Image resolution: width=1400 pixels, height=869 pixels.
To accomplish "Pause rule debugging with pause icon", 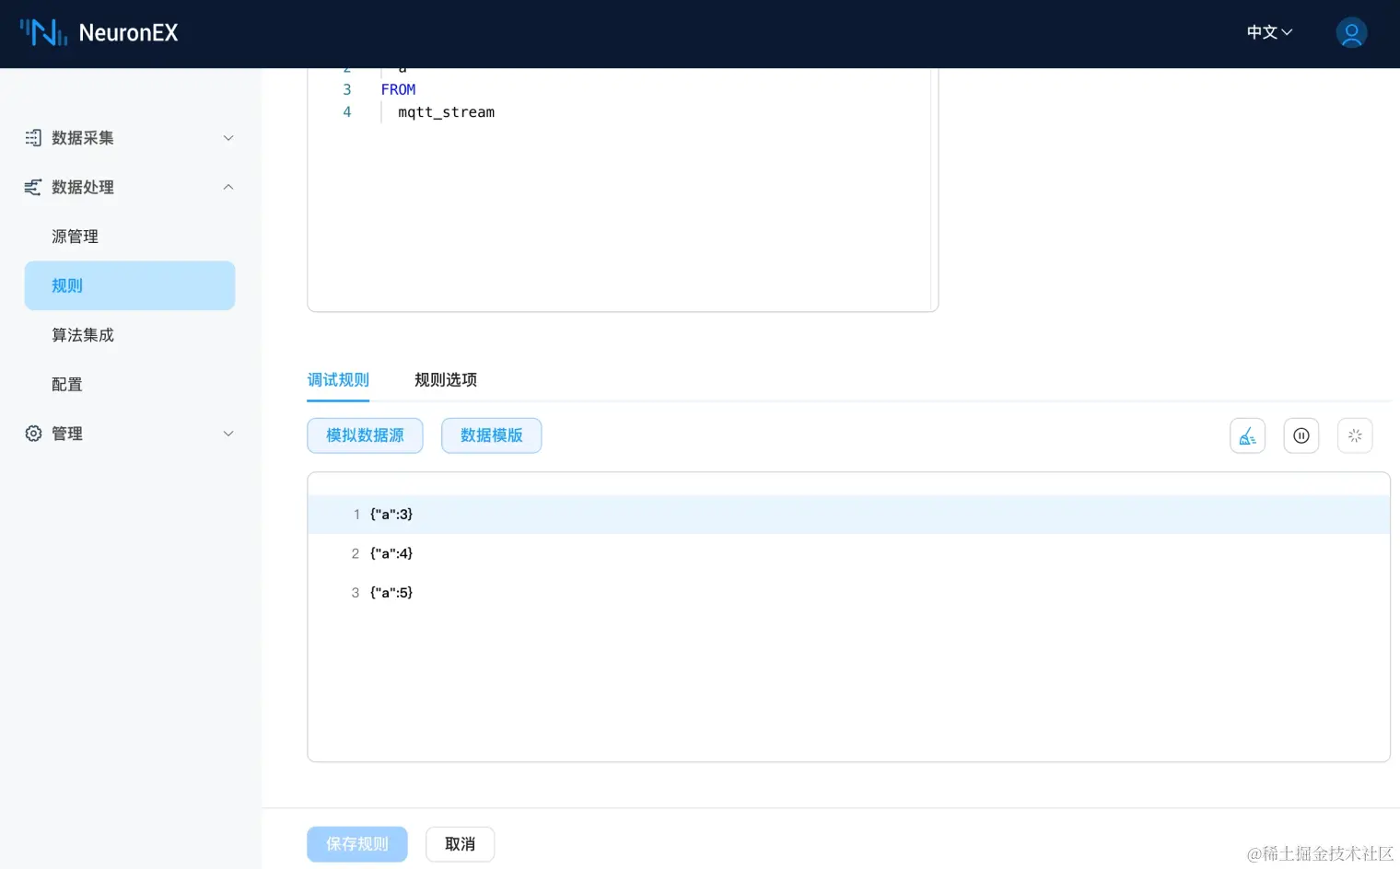I will pyautogui.click(x=1301, y=435).
